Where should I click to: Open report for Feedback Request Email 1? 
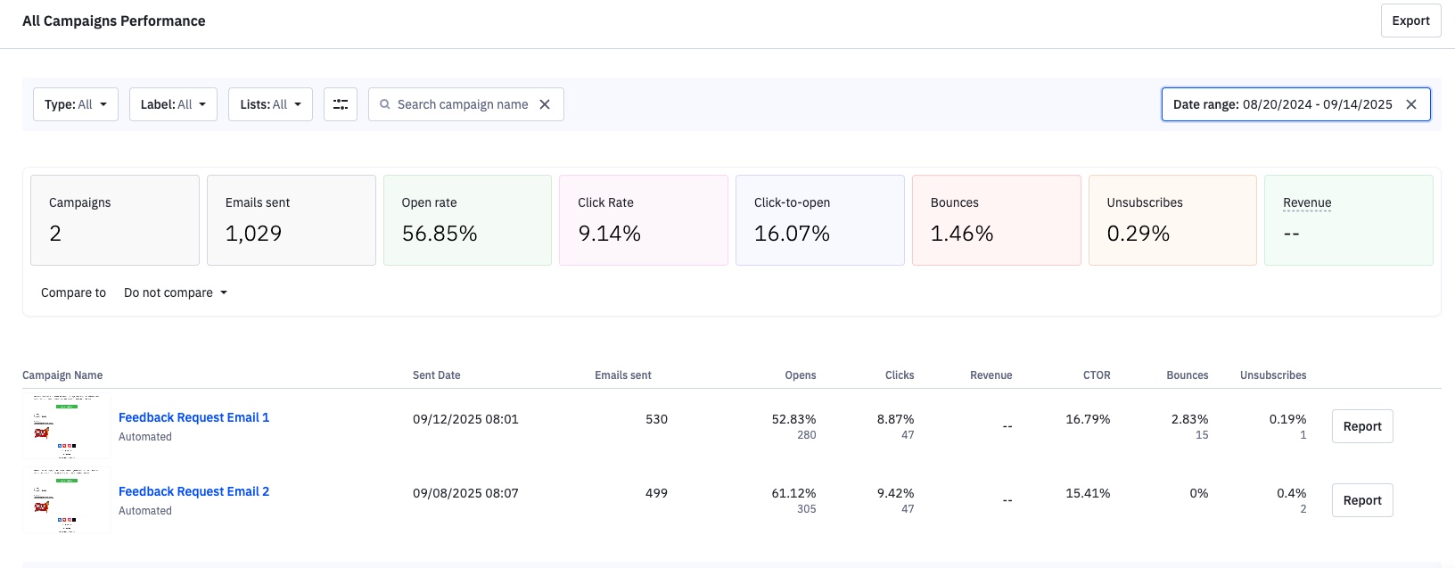pyautogui.click(x=1361, y=426)
